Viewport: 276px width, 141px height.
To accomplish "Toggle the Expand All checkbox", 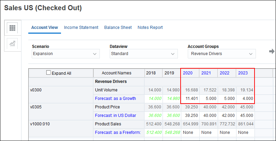I will (48, 73).
